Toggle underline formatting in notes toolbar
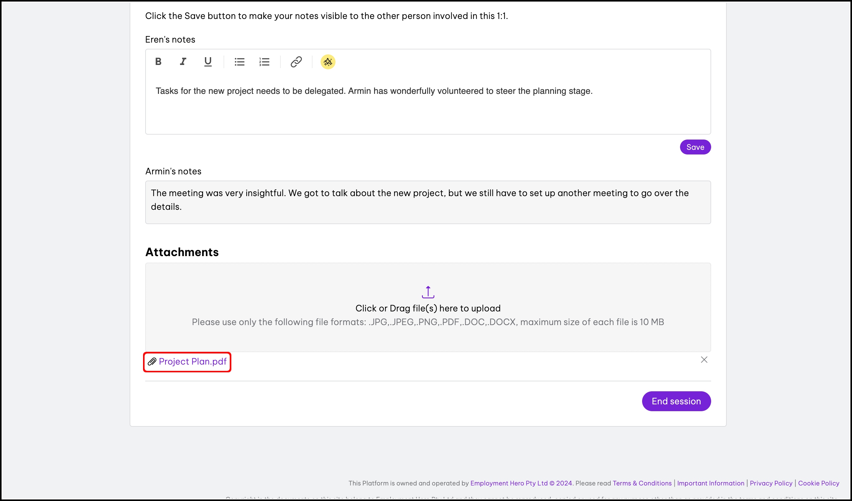Image resolution: width=852 pixels, height=501 pixels. (x=208, y=62)
